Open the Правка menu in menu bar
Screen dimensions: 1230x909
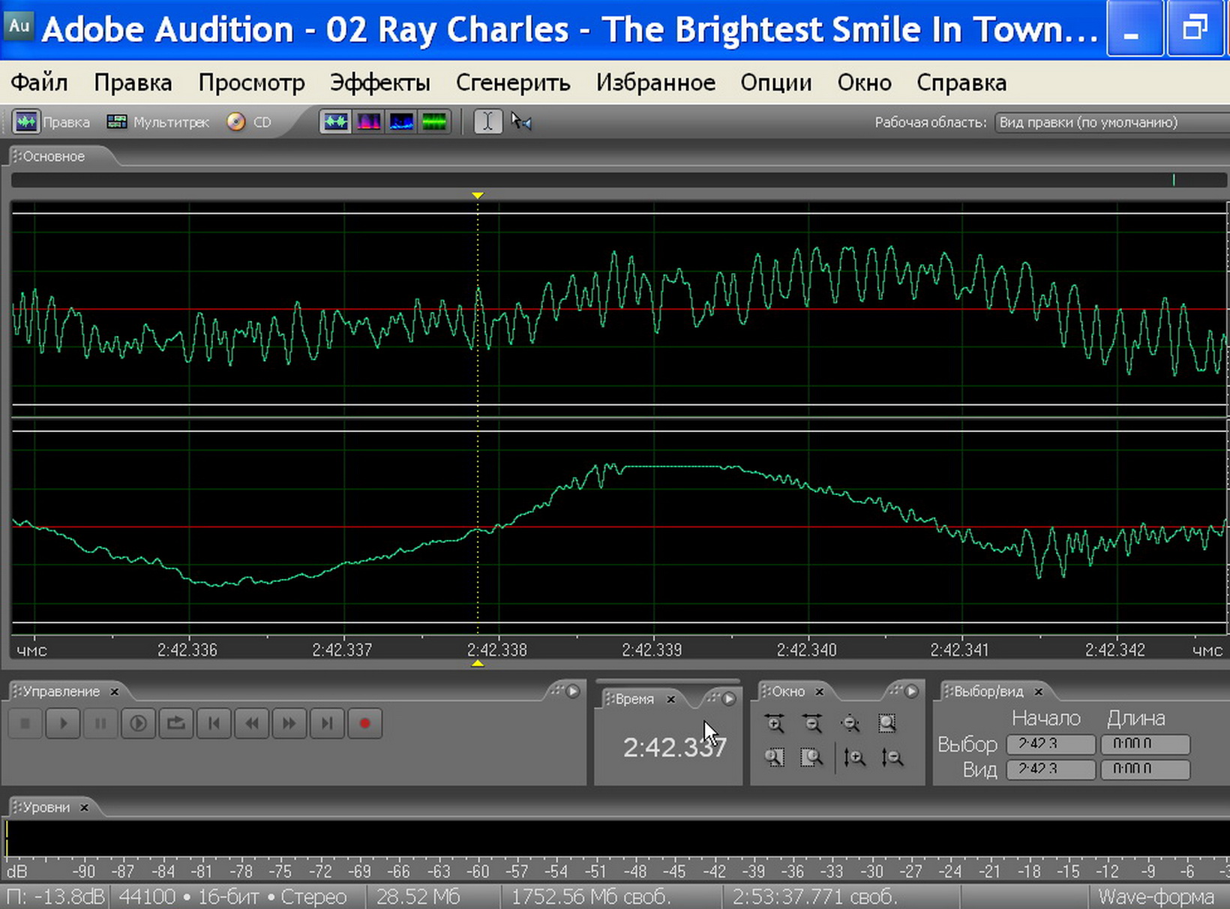click(133, 82)
